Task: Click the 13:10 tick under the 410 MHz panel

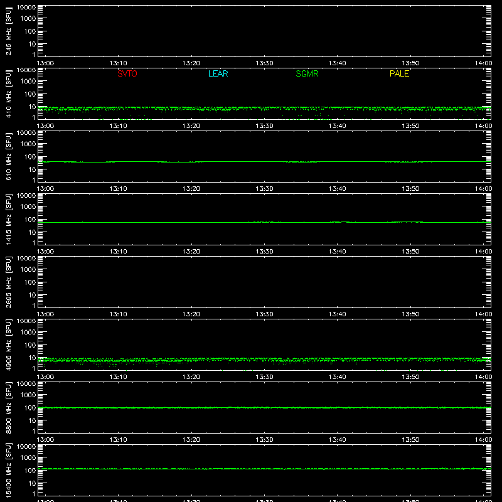Action: click(x=118, y=126)
